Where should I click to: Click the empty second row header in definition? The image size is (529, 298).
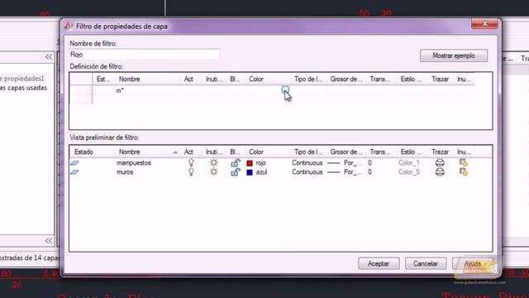[x=81, y=99]
